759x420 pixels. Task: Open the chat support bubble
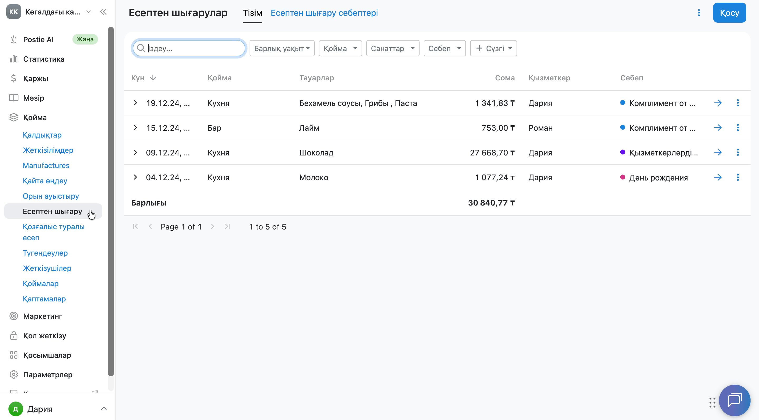click(x=734, y=400)
